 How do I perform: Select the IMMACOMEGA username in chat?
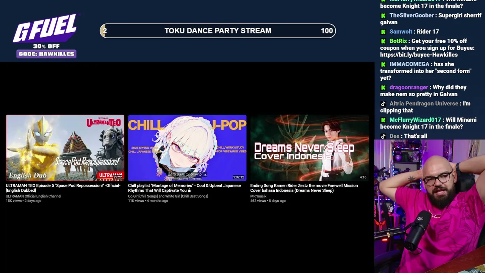409,64
